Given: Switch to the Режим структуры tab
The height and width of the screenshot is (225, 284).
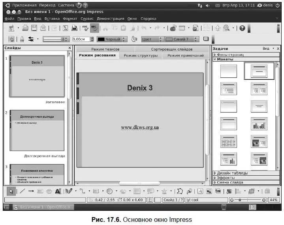Looking at the screenshot, I should (141, 56).
